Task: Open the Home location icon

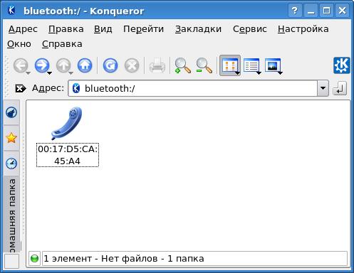Action: 85,65
